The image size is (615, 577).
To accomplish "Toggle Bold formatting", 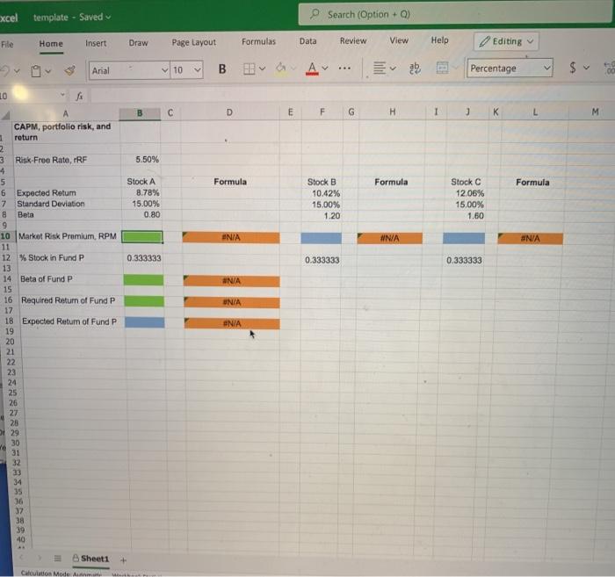I will pos(222,69).
